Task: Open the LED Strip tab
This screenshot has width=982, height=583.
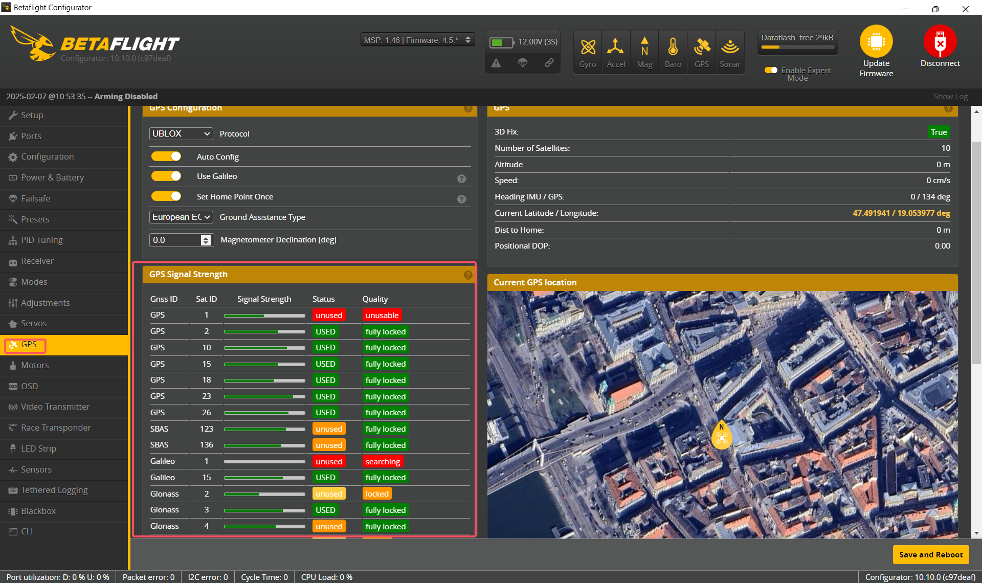Action: [x=64, y=449]
